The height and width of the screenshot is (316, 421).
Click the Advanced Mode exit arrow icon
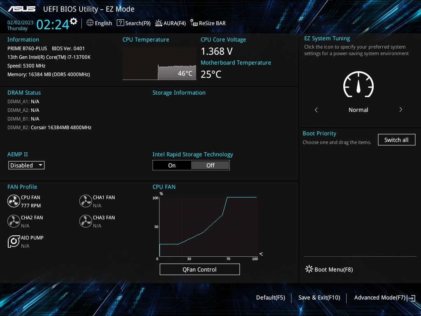tap(411, 298)
